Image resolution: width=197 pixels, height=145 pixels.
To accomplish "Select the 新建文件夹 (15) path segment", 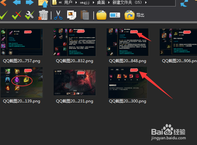I will click(x=127, y=2).
